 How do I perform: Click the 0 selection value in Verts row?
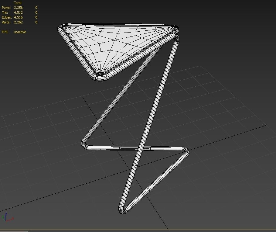[x=36, y=22]
